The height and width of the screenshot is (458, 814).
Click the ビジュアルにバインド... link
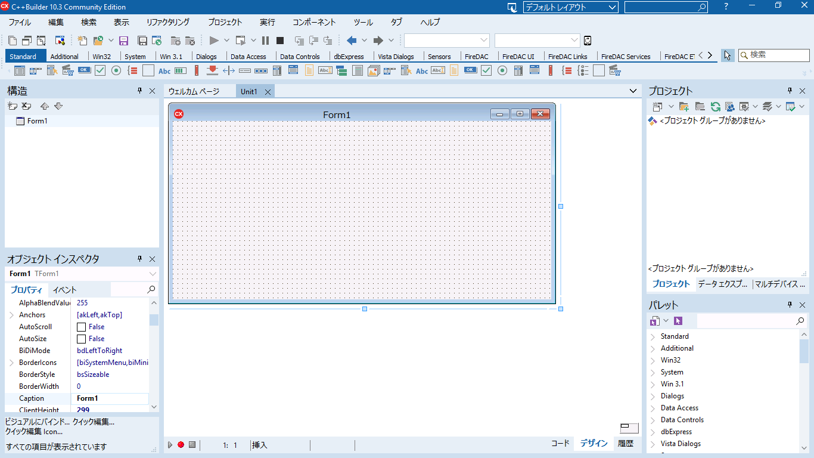tap(38, 422)
